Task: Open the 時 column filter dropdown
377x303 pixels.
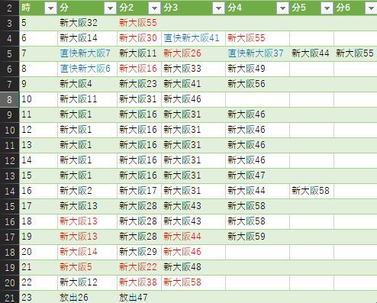Action: click(x=50, y=8)
